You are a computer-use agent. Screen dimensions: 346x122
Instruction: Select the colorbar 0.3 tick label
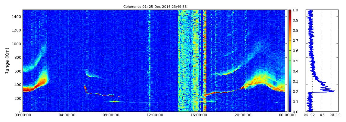[295, 81]
